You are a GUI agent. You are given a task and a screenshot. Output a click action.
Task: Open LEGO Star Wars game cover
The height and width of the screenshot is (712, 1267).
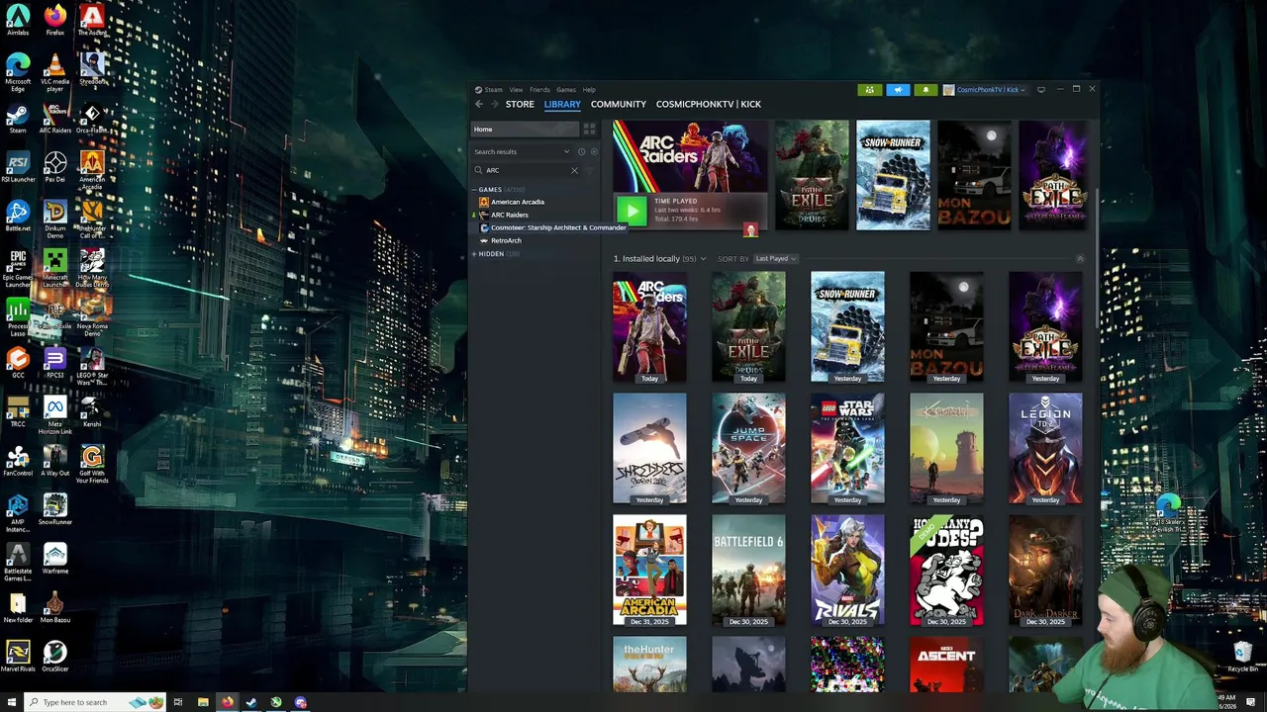[x=847, y=449]
